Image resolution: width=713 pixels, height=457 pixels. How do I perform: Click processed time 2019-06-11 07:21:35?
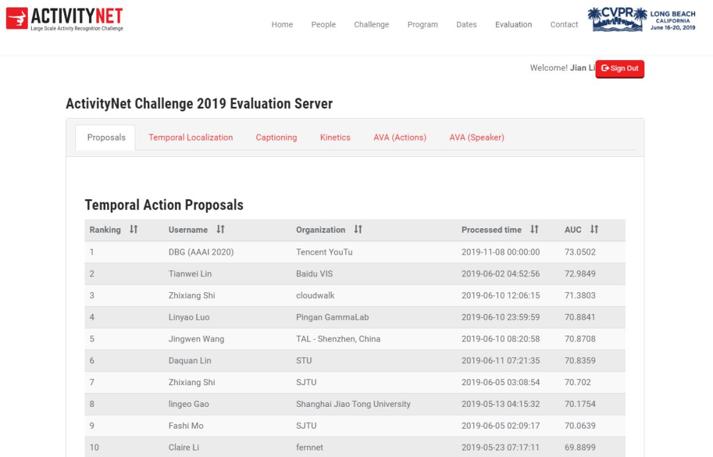500,361
